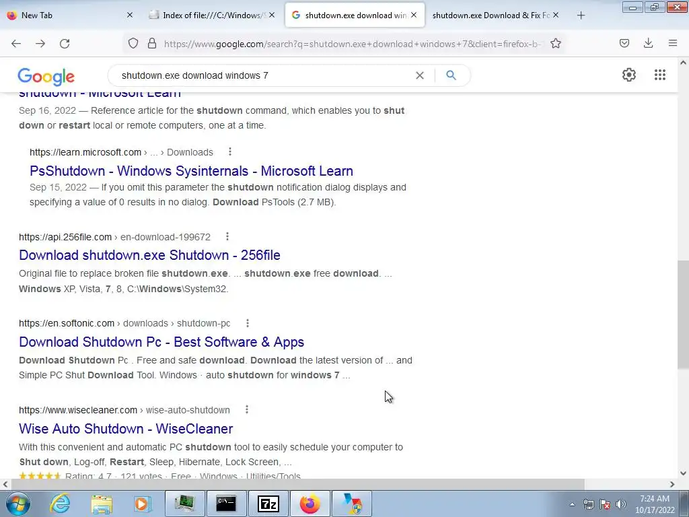Open Windows Explorer from taskbar
This screenshot has width=689, height=517.
pyautogui.click(x=102, y=504)
